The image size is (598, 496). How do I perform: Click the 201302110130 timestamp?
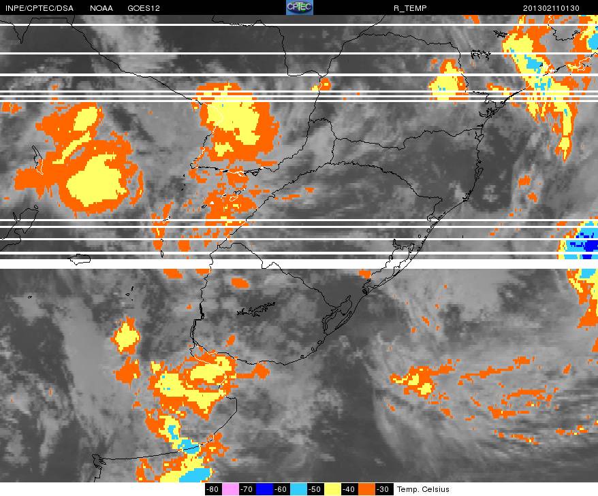(x=551, y=8)
